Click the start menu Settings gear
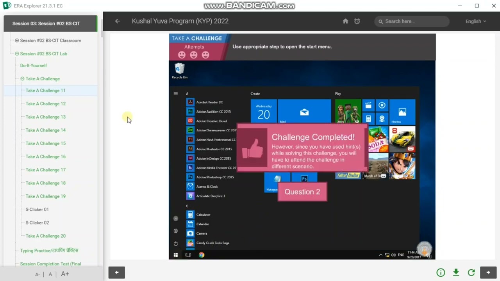 tap(176, 231)
